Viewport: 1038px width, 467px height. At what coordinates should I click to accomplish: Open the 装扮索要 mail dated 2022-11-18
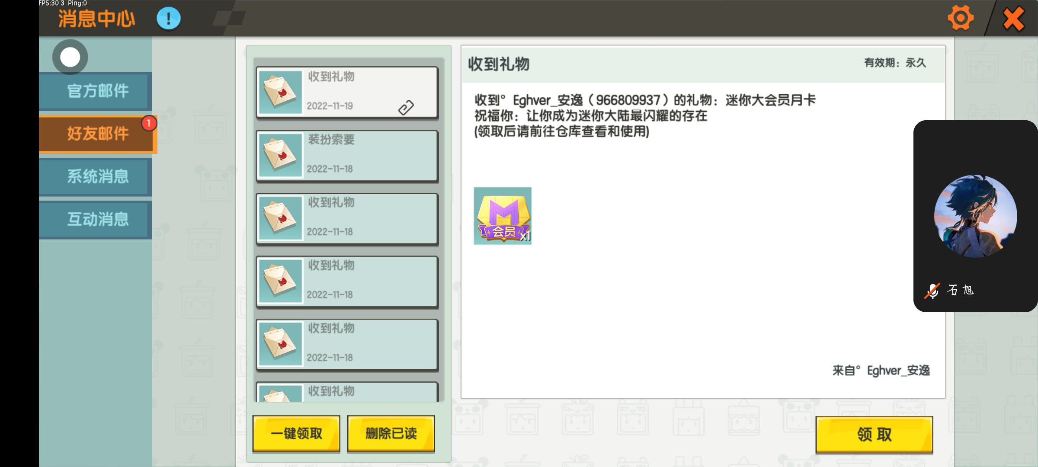click(347, 156)
